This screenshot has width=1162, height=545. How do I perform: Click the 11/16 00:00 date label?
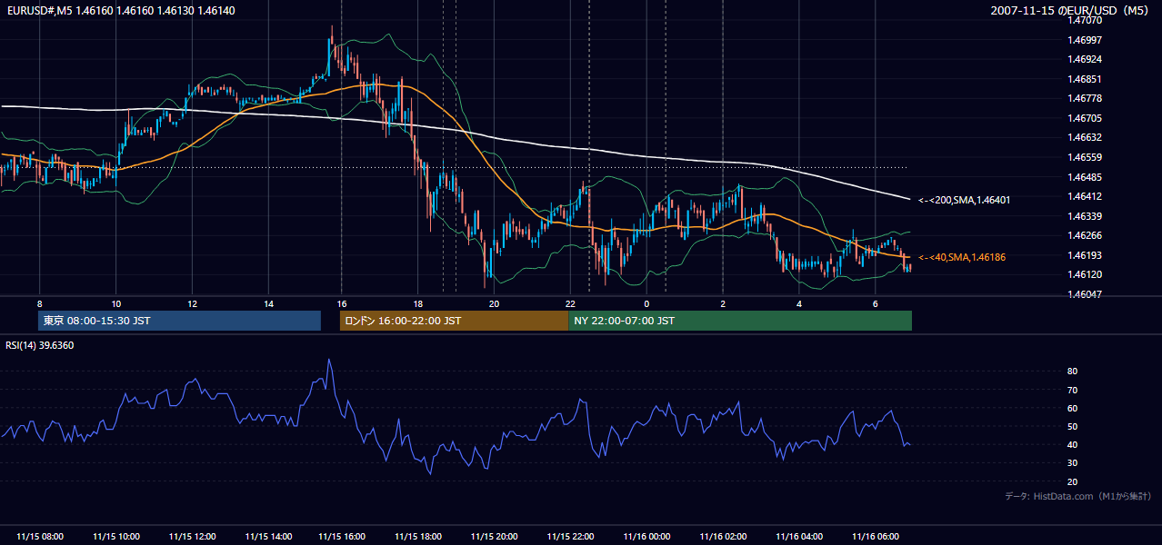[x=646, y=537]
